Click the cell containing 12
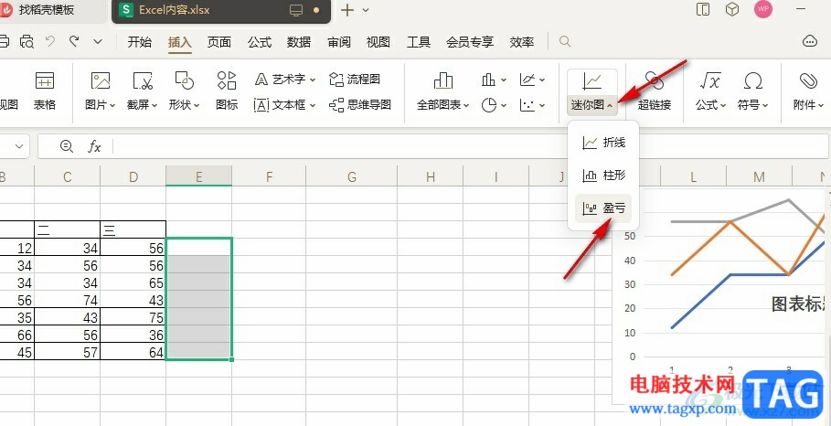This screenshot has width=831, height=426. click(17, 248)
